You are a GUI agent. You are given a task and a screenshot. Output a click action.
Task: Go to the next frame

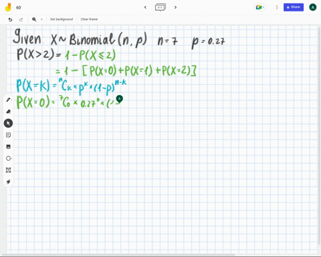coord(175,7)
